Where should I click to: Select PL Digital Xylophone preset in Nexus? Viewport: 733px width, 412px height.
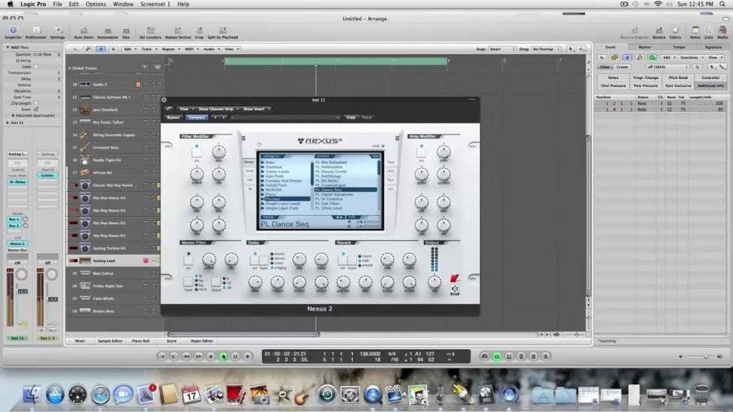coord(334,194)
